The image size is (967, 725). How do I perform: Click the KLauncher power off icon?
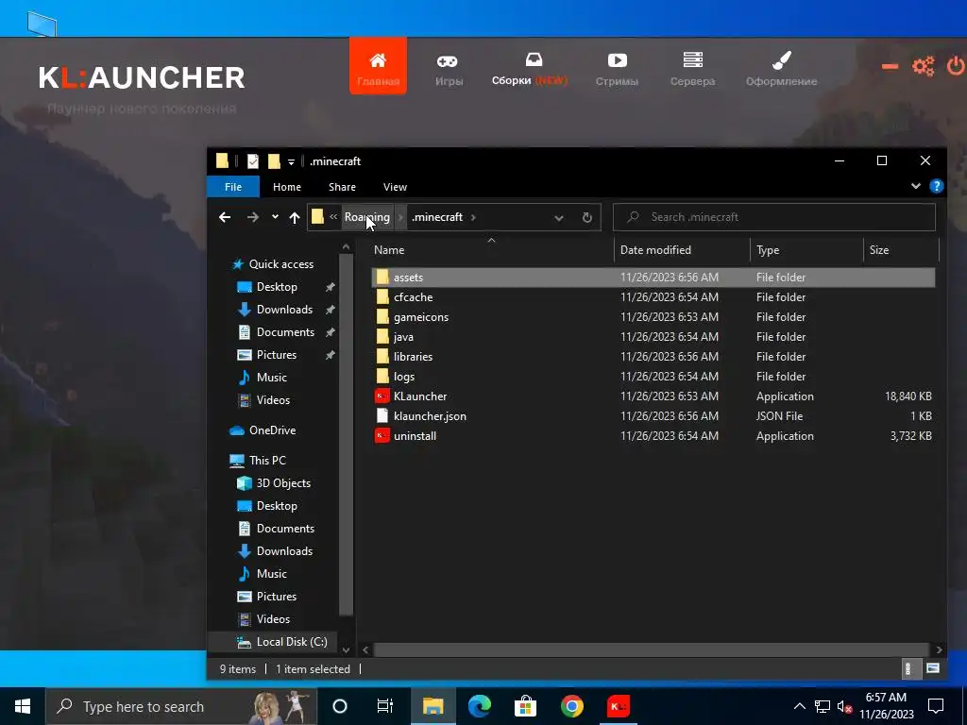[956, 66]
